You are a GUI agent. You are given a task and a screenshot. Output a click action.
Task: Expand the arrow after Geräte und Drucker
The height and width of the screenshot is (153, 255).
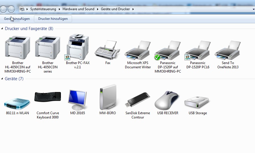pyautogui.click(x=133, y=9)
